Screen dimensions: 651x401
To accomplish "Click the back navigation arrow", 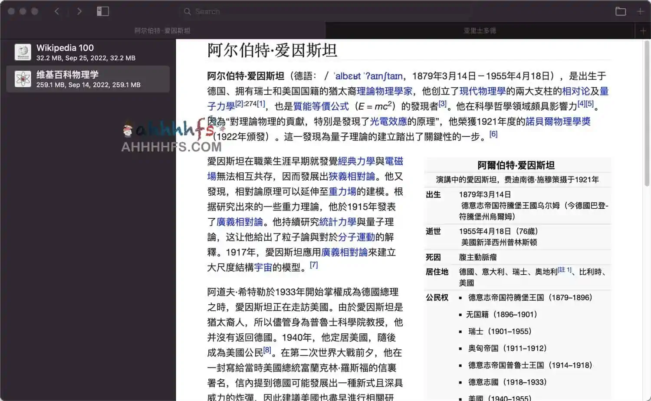I will click(x=57, y=11).
